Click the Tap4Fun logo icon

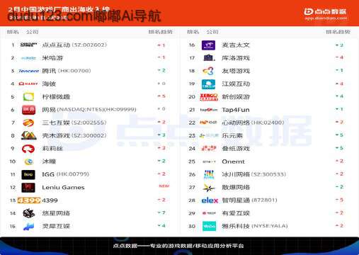(209, 110)
